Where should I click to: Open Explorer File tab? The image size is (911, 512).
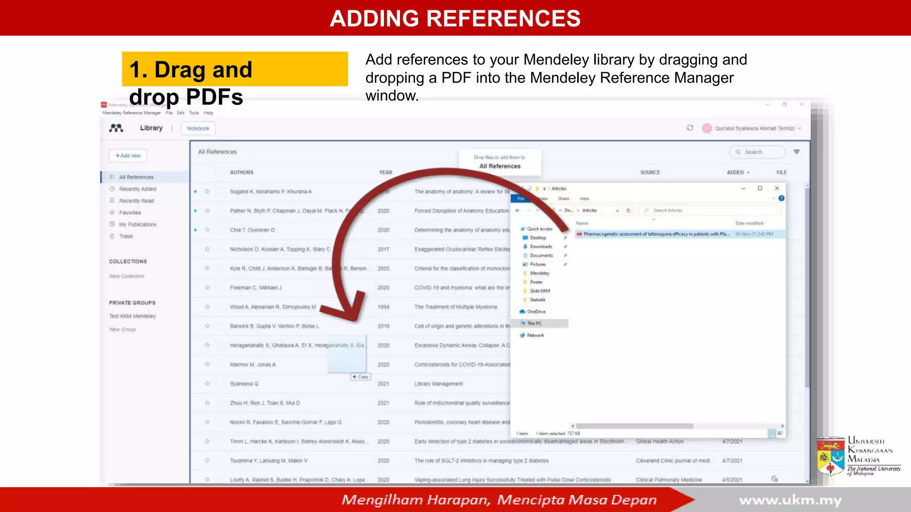tap(521, 199)
